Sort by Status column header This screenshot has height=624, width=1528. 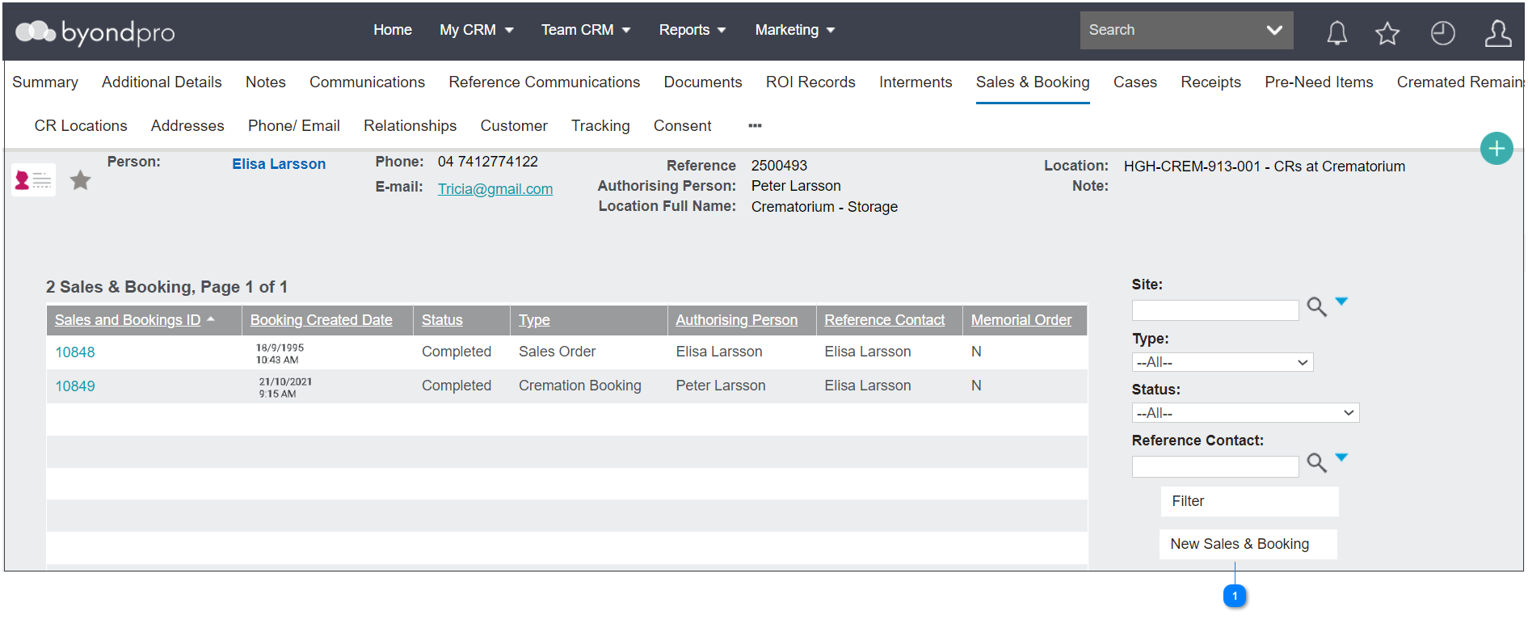tap(442, 320)
